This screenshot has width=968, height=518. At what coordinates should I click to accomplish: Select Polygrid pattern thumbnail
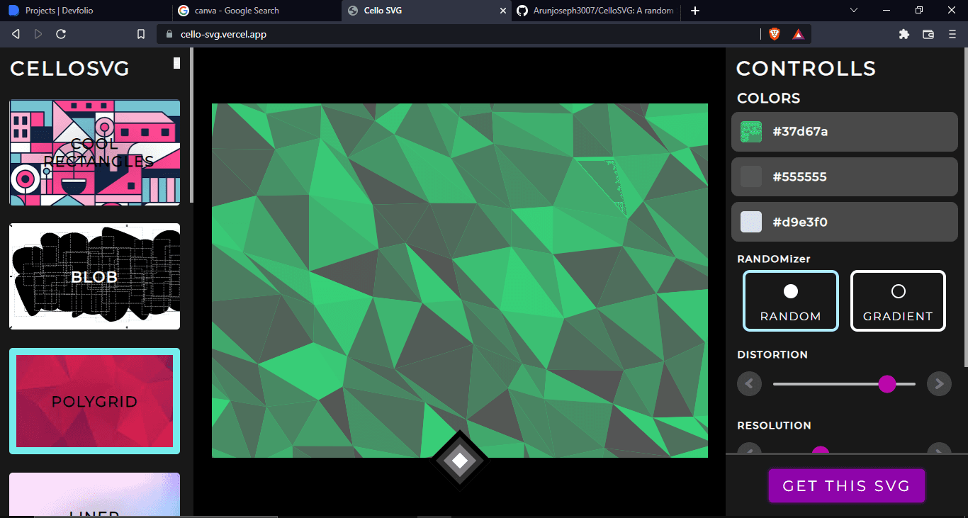pyautogui.click(x=94, y=401)
